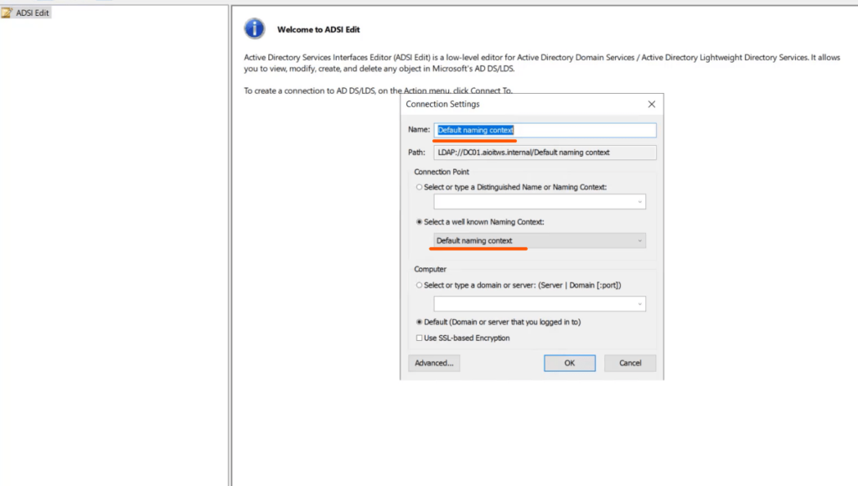Enable Use SSL-based Encryption checkbox
Screen dimensions: 858x486
click(x=419, y=339)
